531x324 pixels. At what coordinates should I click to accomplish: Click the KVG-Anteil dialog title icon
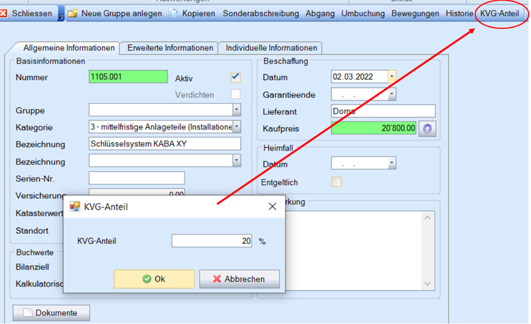click(x=74, y=206)
